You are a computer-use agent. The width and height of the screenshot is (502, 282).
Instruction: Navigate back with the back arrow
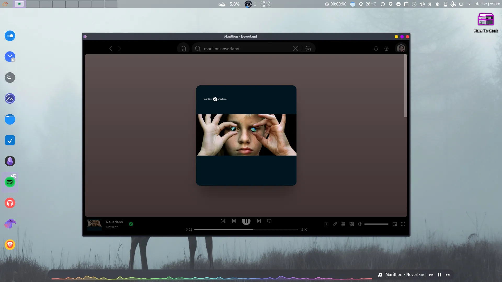(x=111, y=49)
